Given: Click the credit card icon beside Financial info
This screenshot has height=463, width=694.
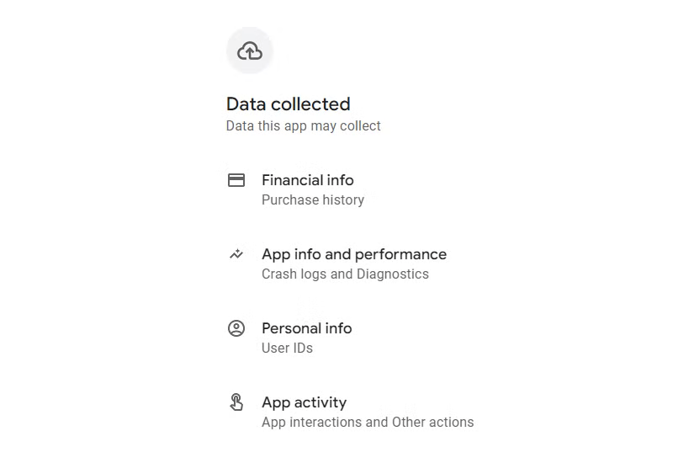Looking at the screenshot, I should pos(236,180).
